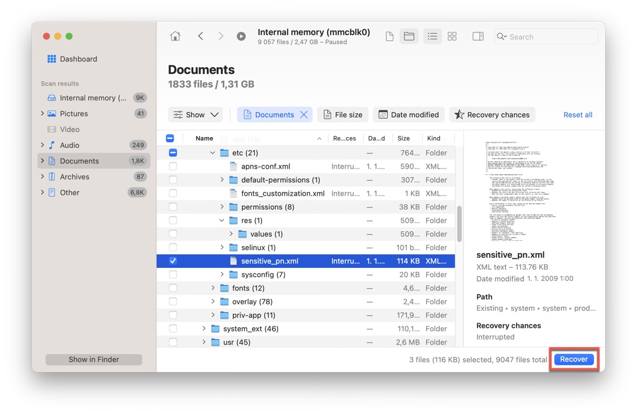Click Reset all filters link
The height and width of the screenshot is (414, 637).
click(578, 114)
